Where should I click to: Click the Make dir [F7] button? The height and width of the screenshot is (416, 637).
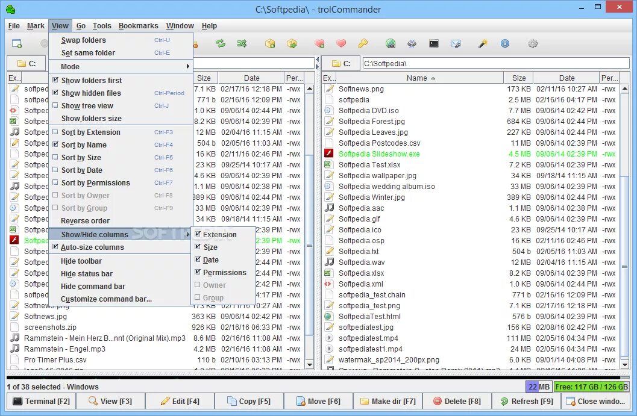[388, 401]
